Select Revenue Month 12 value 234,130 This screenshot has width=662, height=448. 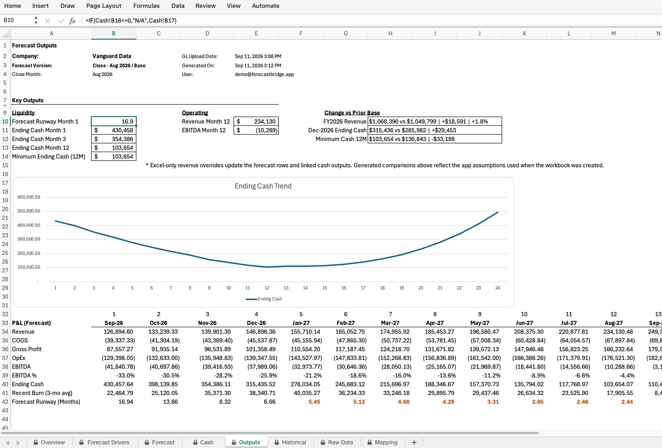(256, 122)
